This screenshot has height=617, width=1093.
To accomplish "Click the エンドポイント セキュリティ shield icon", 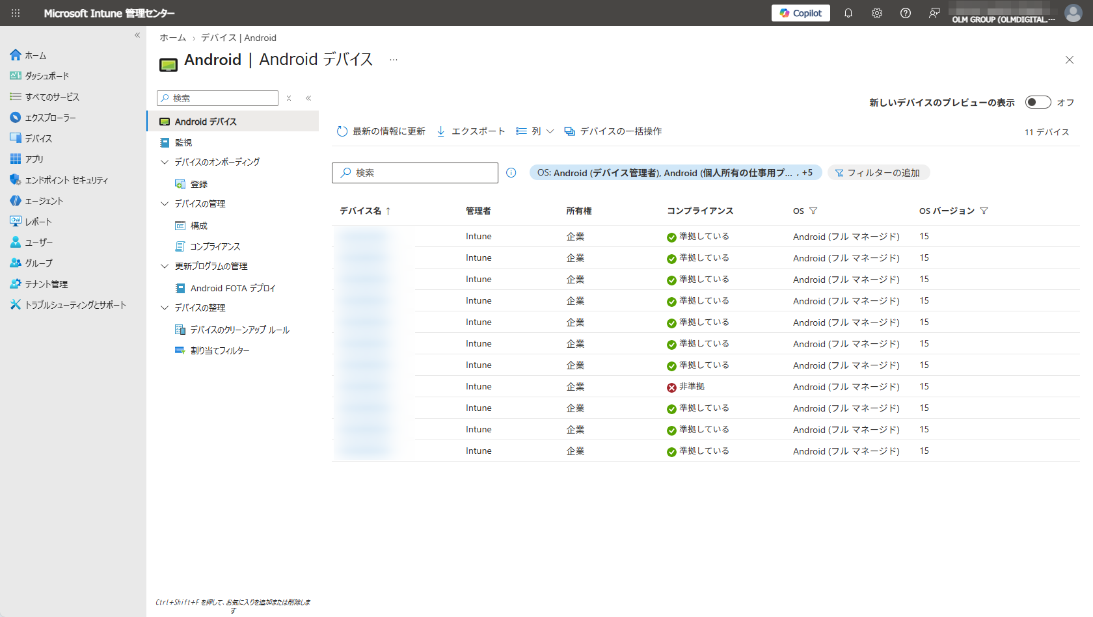I will (16, 179).
